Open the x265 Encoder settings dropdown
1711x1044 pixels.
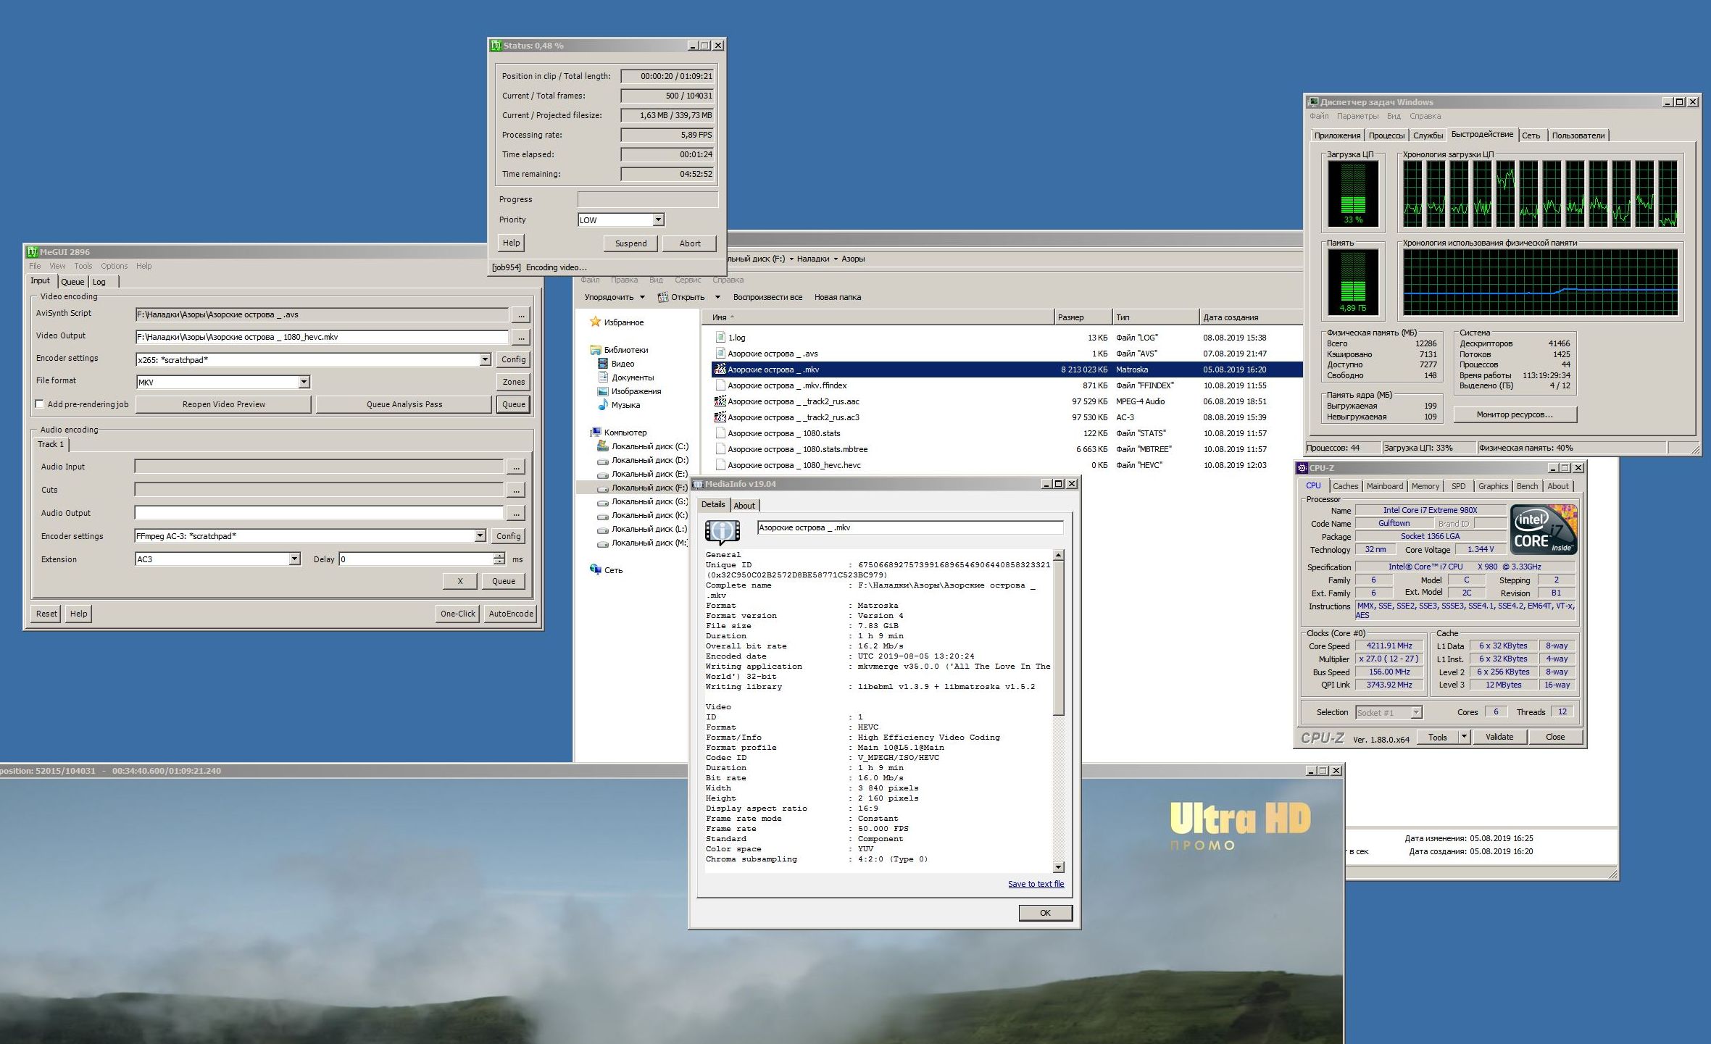tap(485, 359)
